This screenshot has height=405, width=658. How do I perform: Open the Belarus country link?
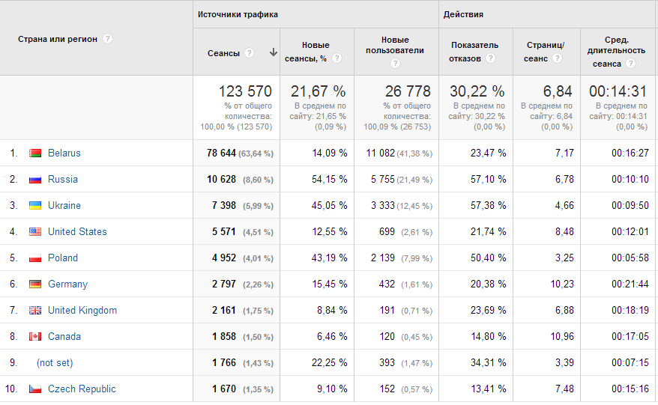coord(64,153)
